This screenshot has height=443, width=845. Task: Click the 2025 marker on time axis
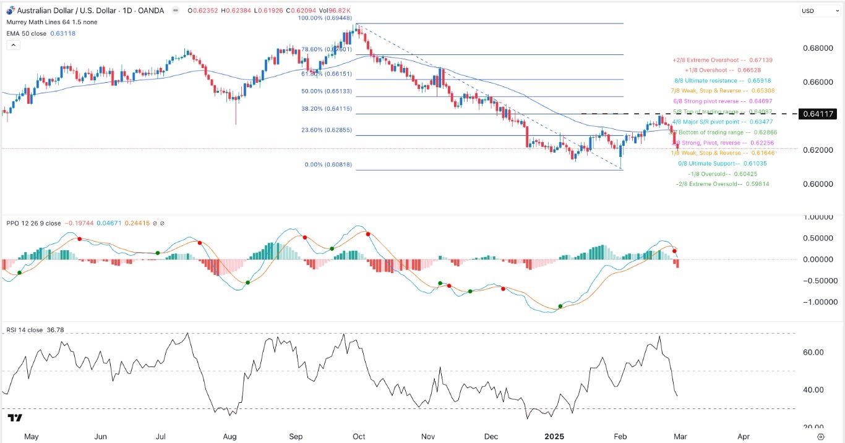pos(554,436)
